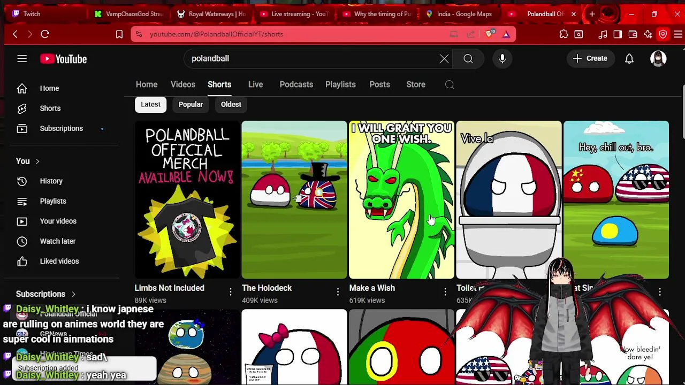Open the channel Posts tab
This screenshot has height=385, width=685.
coord(379,84)
